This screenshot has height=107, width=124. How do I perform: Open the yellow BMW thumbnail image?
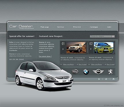104,48
